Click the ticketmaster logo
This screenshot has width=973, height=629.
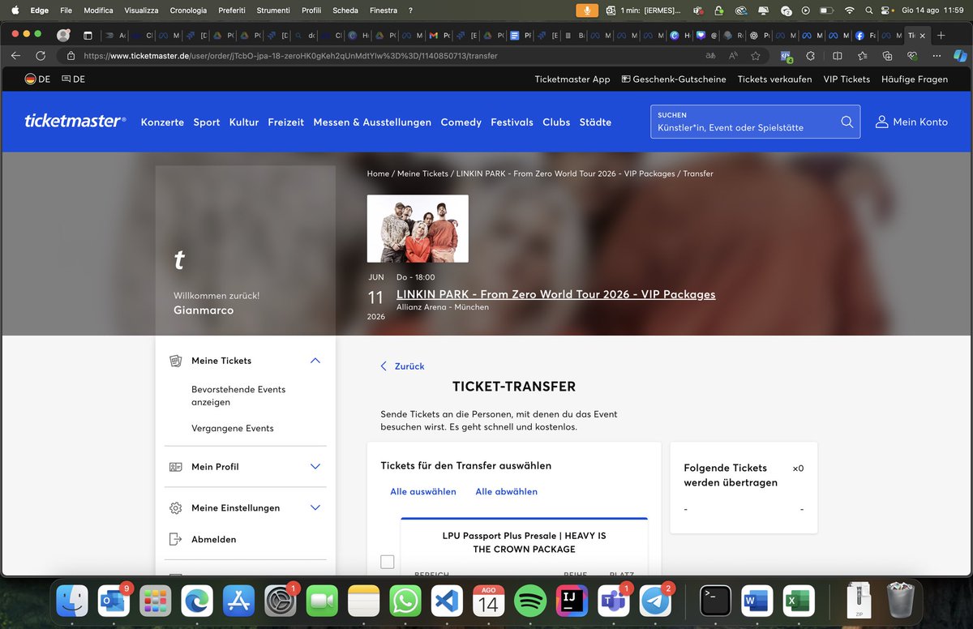[x=75, y=122]
